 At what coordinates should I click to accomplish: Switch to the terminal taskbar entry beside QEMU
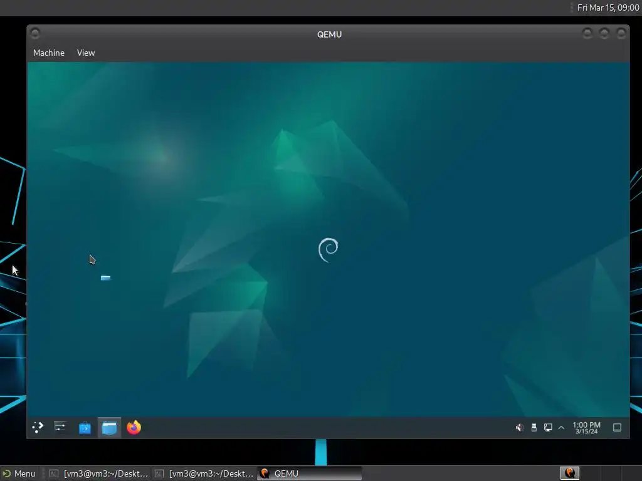(204, 473)
